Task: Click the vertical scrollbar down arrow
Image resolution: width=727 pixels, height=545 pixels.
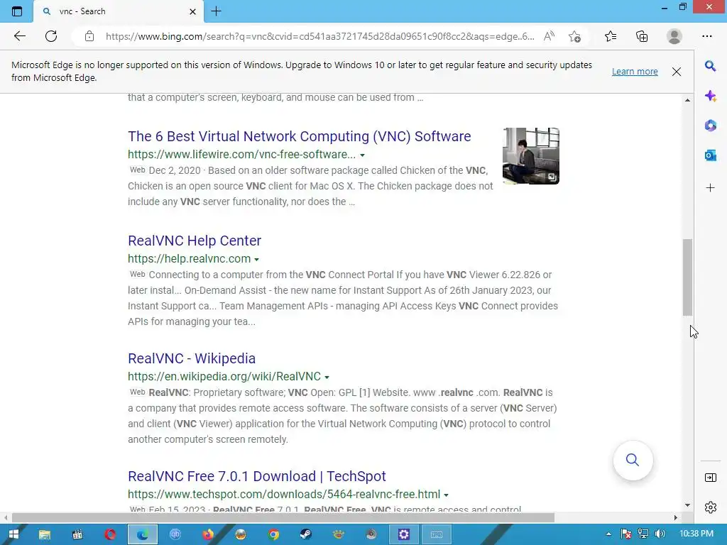Action: pos(687,505)
